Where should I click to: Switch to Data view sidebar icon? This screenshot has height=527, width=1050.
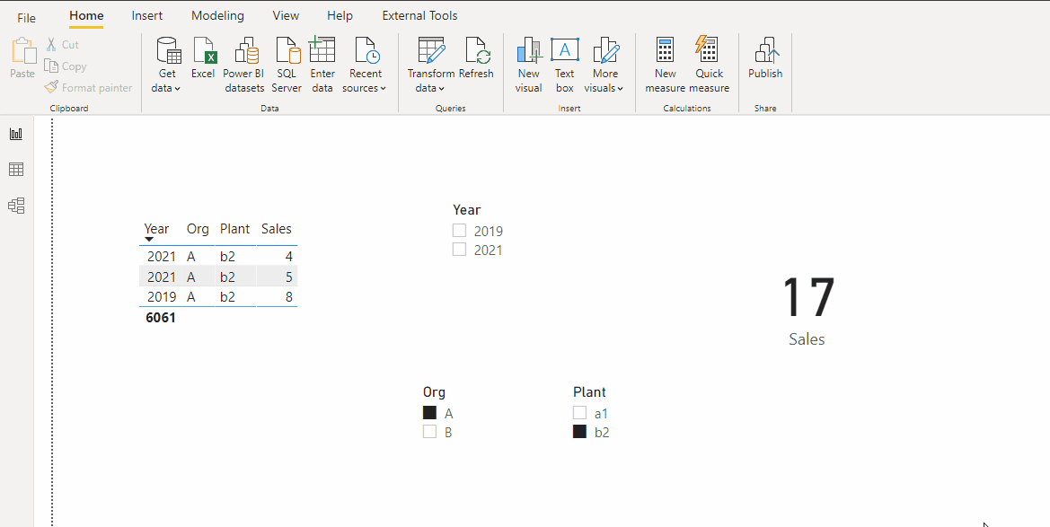(x=16, y=170)
